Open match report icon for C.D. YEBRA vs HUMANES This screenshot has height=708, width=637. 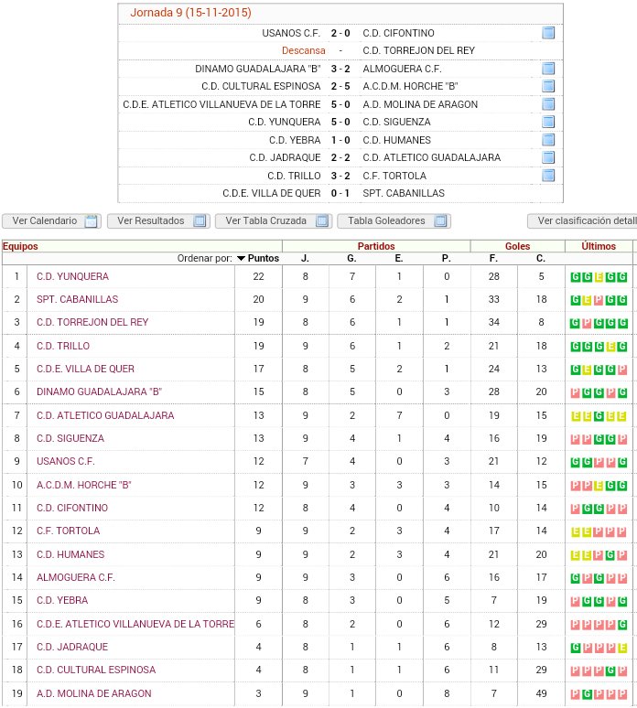coord(548,140)
